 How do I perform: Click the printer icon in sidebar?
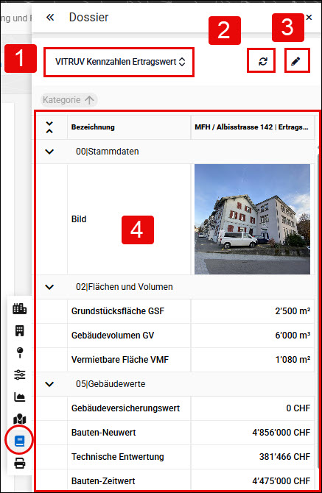[19, 464]
